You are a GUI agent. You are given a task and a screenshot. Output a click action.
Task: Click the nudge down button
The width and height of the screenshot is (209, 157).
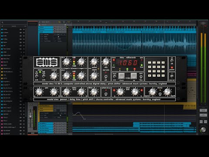[121, 76]
